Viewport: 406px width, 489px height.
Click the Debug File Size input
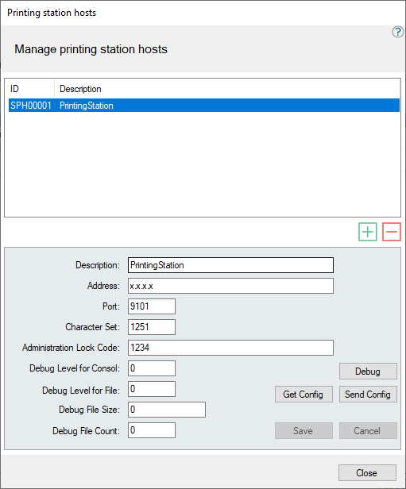point(167,410)
